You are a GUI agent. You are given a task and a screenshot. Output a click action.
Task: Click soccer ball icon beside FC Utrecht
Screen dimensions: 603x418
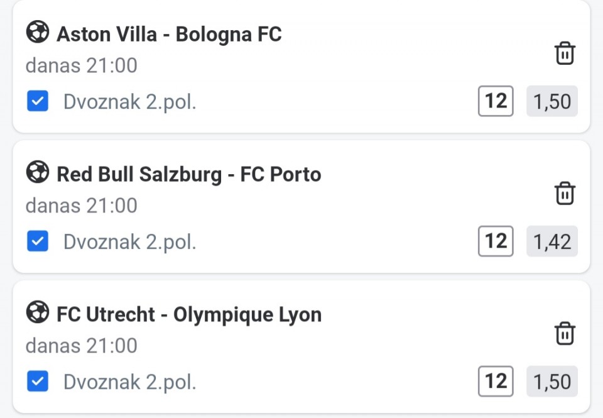click(38, 312)
